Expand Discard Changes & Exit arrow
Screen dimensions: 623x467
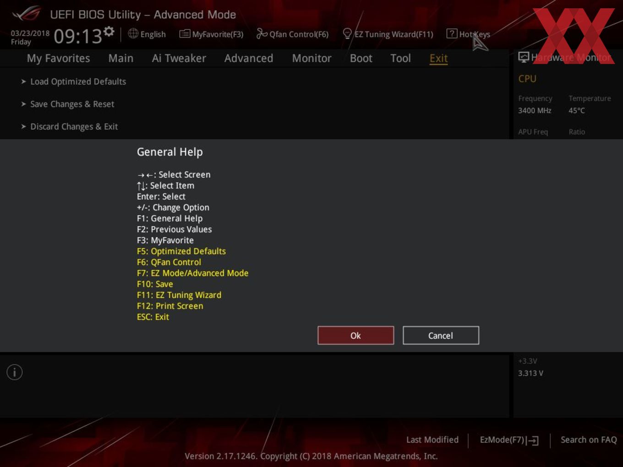23,126
